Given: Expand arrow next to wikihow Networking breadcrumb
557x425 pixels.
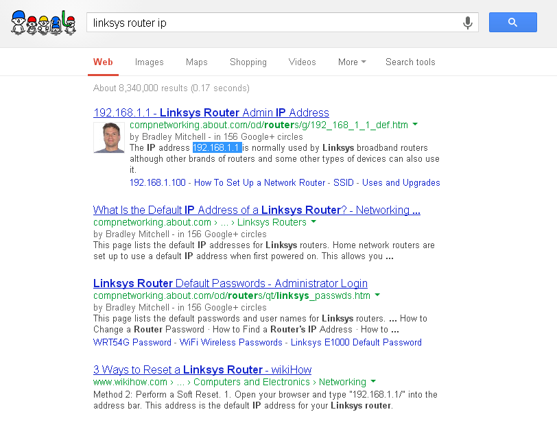Looking at the screenshot, I should [373, 381].
